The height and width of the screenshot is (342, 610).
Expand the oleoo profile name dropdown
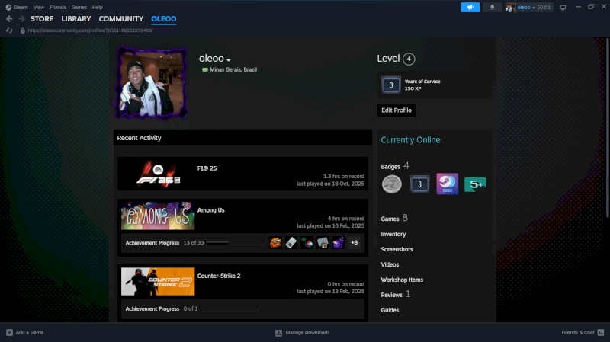point(228,59)
